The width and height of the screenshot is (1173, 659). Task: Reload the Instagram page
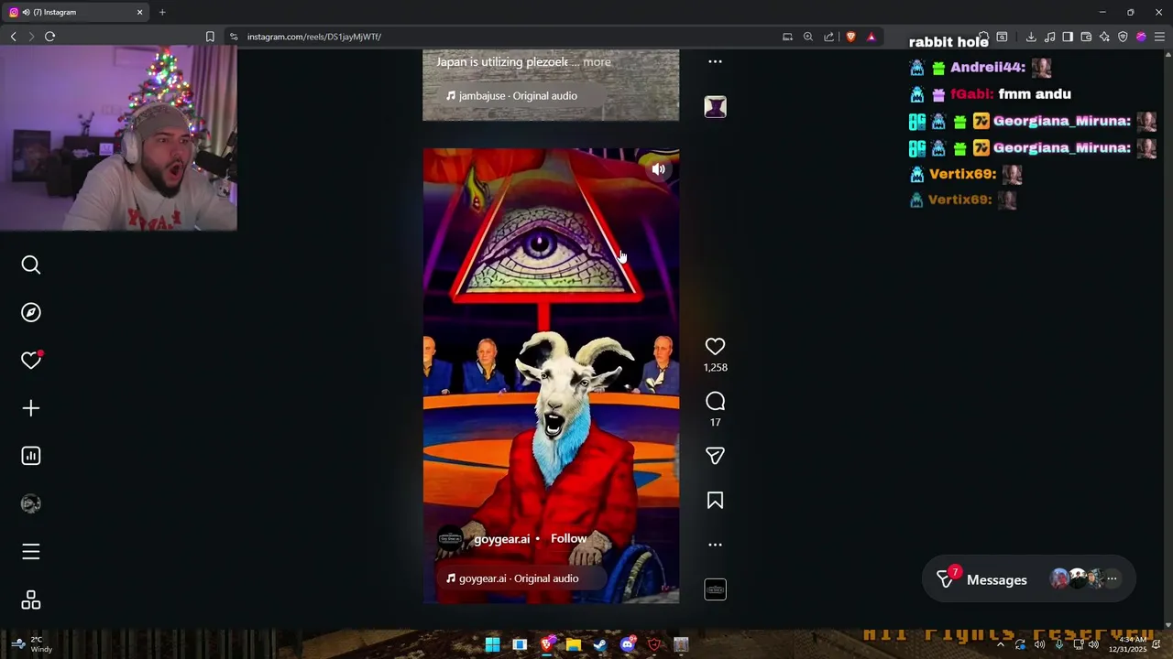coord(49,37)
